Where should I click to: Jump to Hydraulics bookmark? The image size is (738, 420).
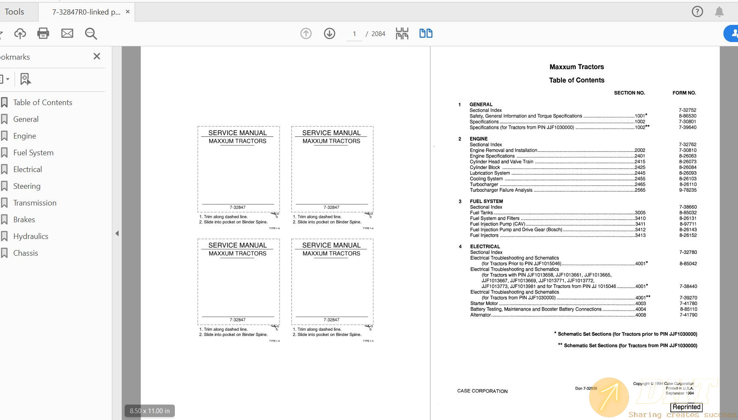30,236
